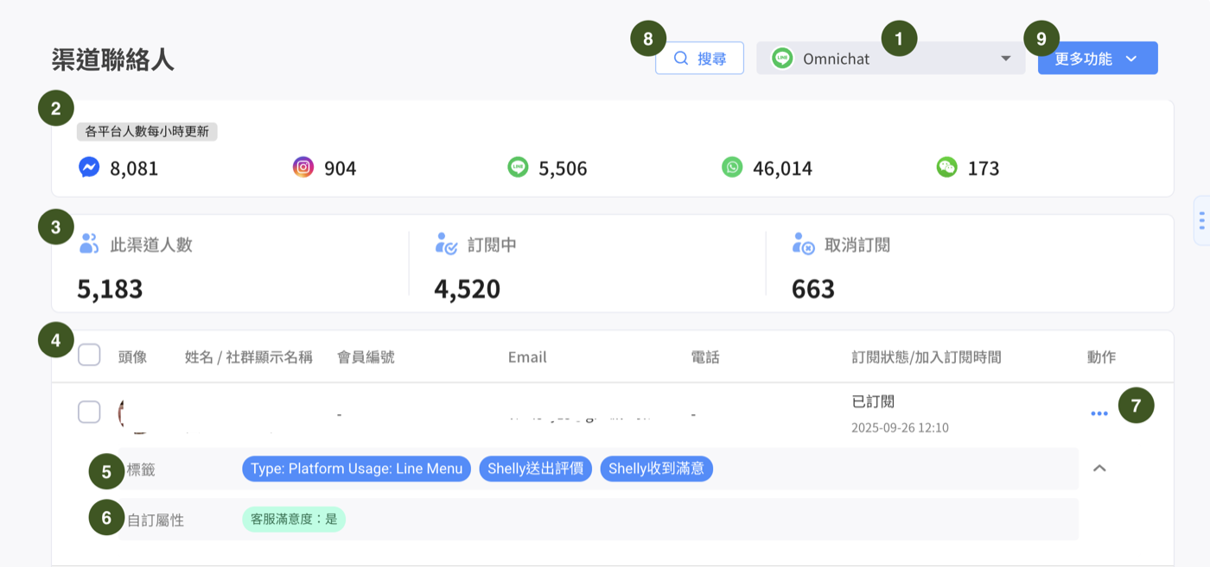Click the unsubscribed-user icon next to 取消訂閱
Screen dimensions: 1210x567
pyautogui.click(x=803, y=243)
